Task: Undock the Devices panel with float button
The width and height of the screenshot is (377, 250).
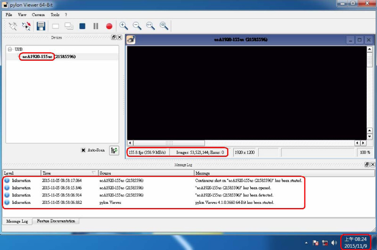Action: point(114,37)
